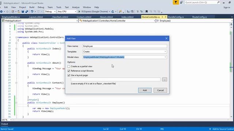
Task: Click the Redo toolbar icon
Action: pyautogui.click(x=38, y=11)
